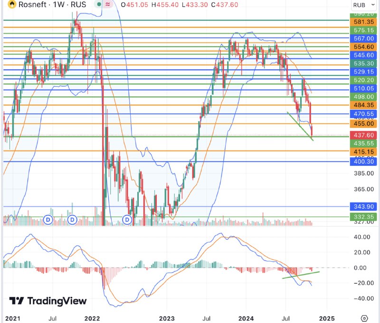
Task: Click the dividend marker D in late 2021
Action: coord(72,220)
